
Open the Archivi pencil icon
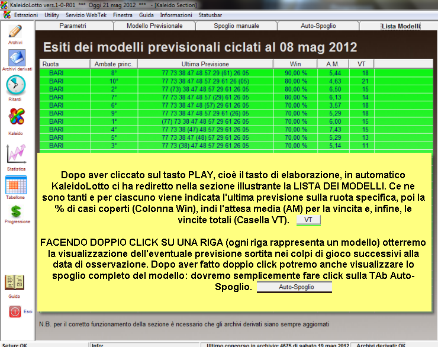click(x=15, y=31)
